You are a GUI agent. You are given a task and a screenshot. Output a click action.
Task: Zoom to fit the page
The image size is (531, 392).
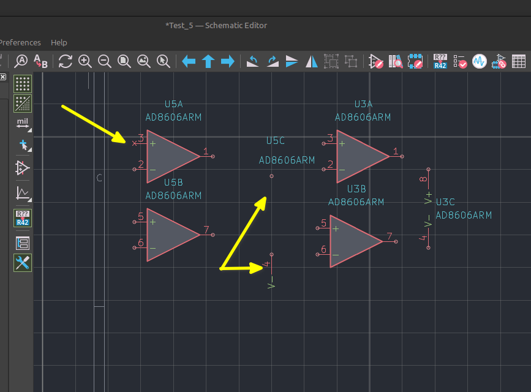(124, 61)
